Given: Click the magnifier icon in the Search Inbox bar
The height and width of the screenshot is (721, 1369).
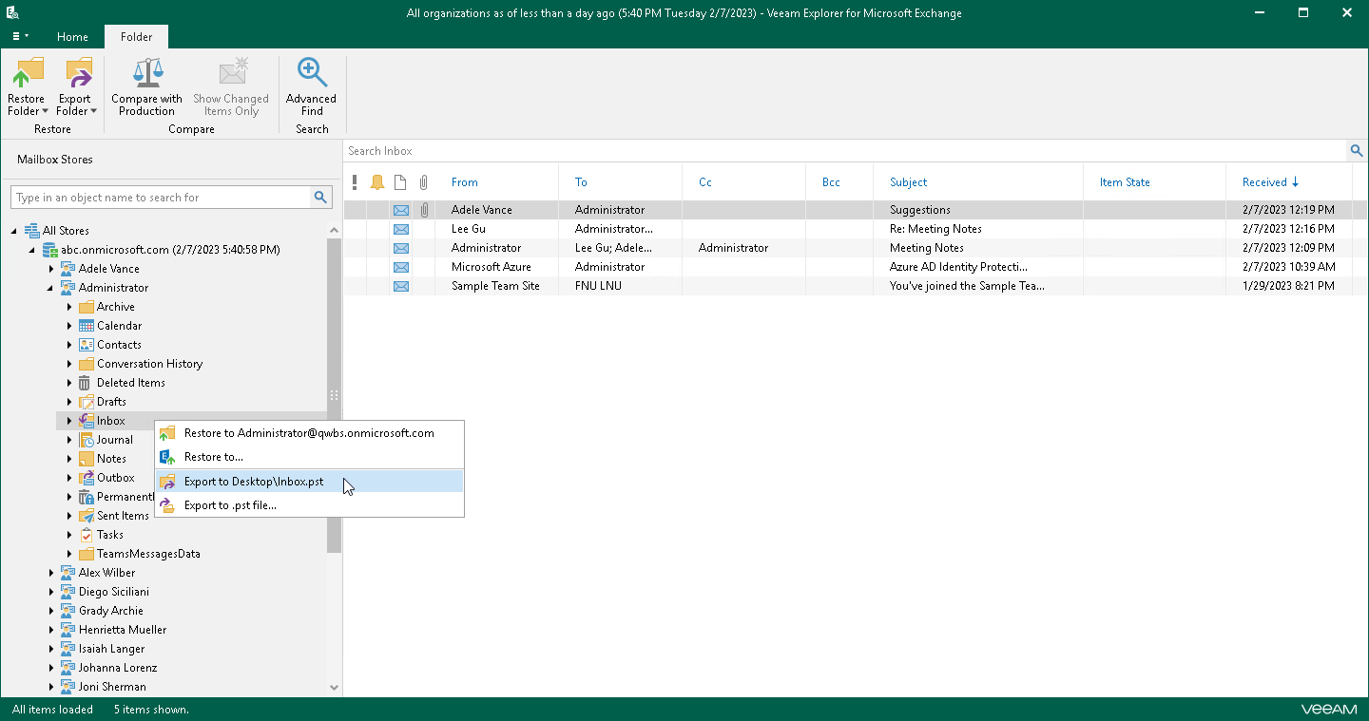Looking at the screenshot, I should (x=1357, y=150).
